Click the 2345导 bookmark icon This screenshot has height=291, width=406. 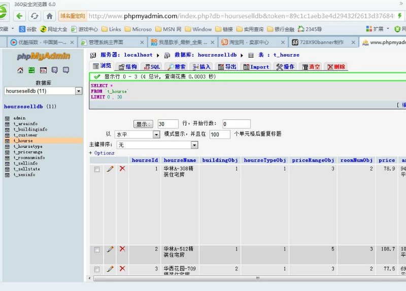pyautogui.click(x=301, y=29)
